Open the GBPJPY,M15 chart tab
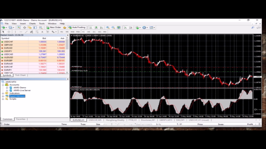 (x=166, y=120)
